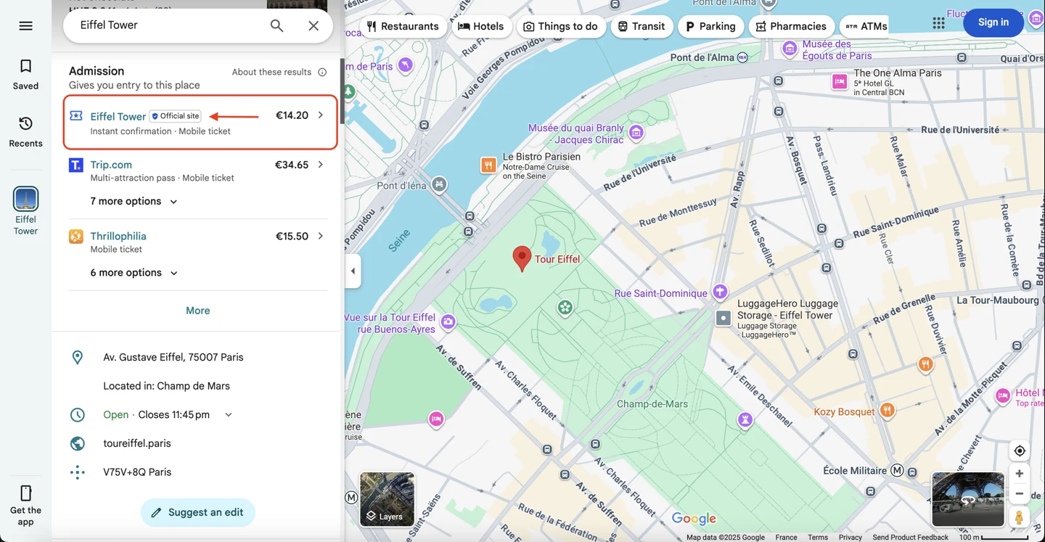Expand Thrillophilia 6 more options

[x=134, y=273]
